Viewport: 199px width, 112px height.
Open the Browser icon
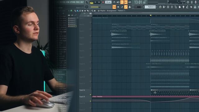176,7
